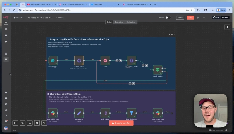234x134 pixels.
Task: Click the Share button
Action: click(180, 18)
